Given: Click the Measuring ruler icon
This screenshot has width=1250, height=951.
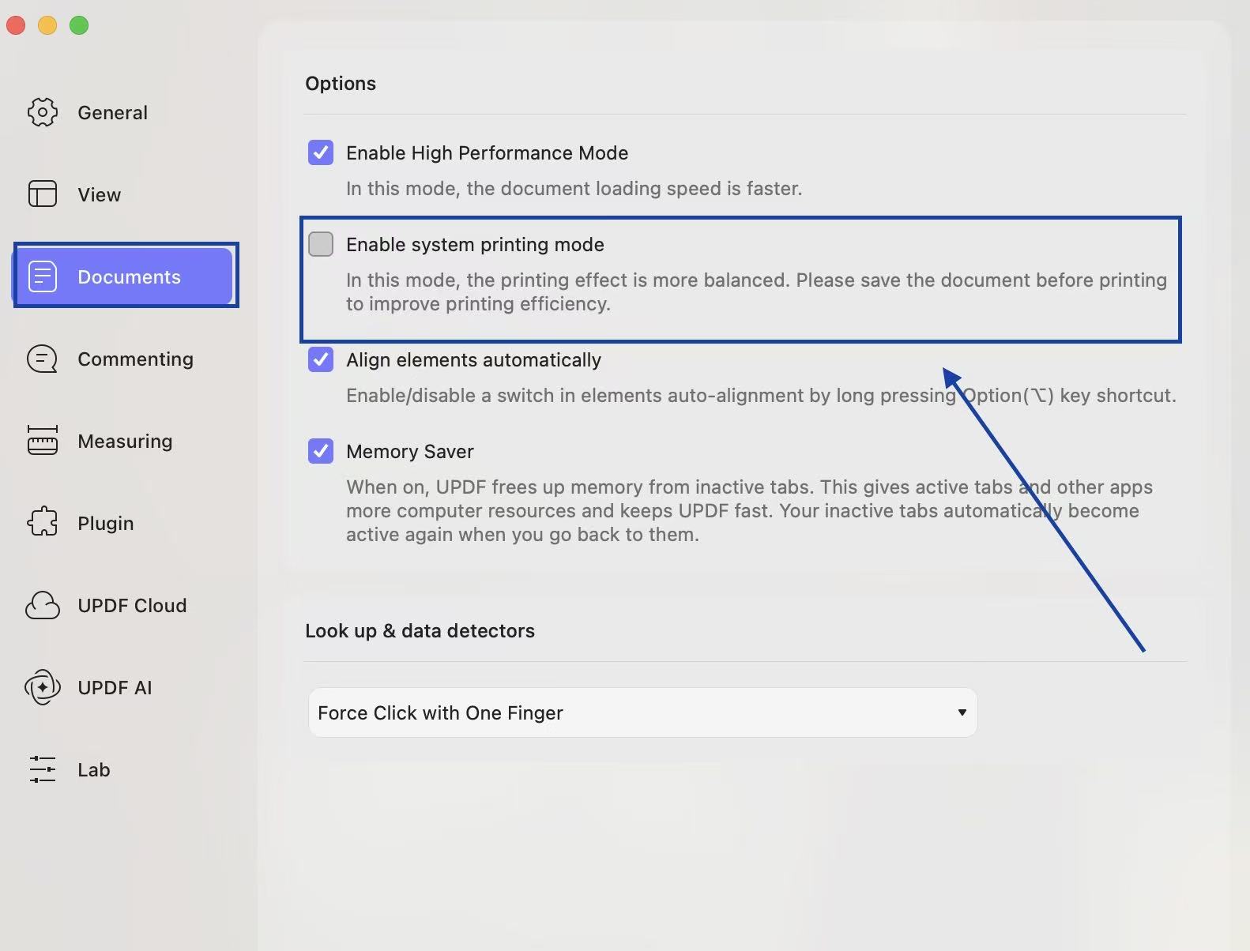Looking at the screenshot, I should (x=43, y=441).
